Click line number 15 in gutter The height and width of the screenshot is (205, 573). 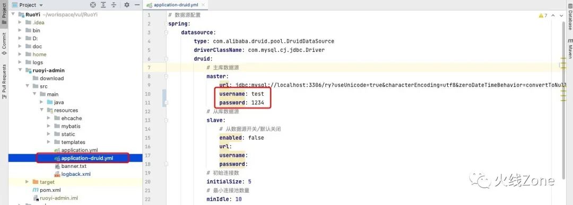[147, 138]
